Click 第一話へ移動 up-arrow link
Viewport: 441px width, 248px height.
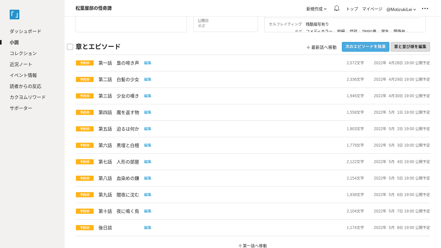pos(252,246)
